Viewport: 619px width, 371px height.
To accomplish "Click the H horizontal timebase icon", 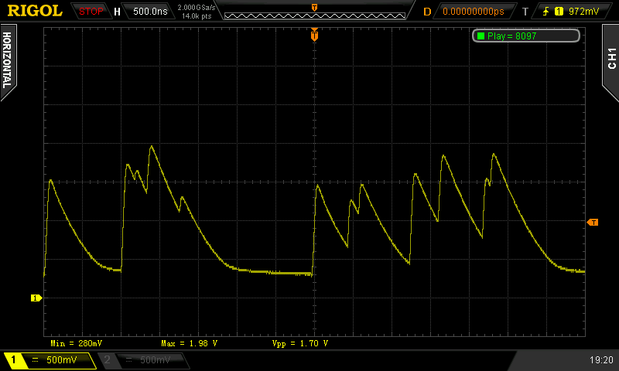I will pos(117,12).
